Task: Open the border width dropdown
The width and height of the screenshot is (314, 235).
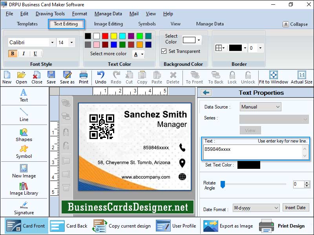Action: 260,48
